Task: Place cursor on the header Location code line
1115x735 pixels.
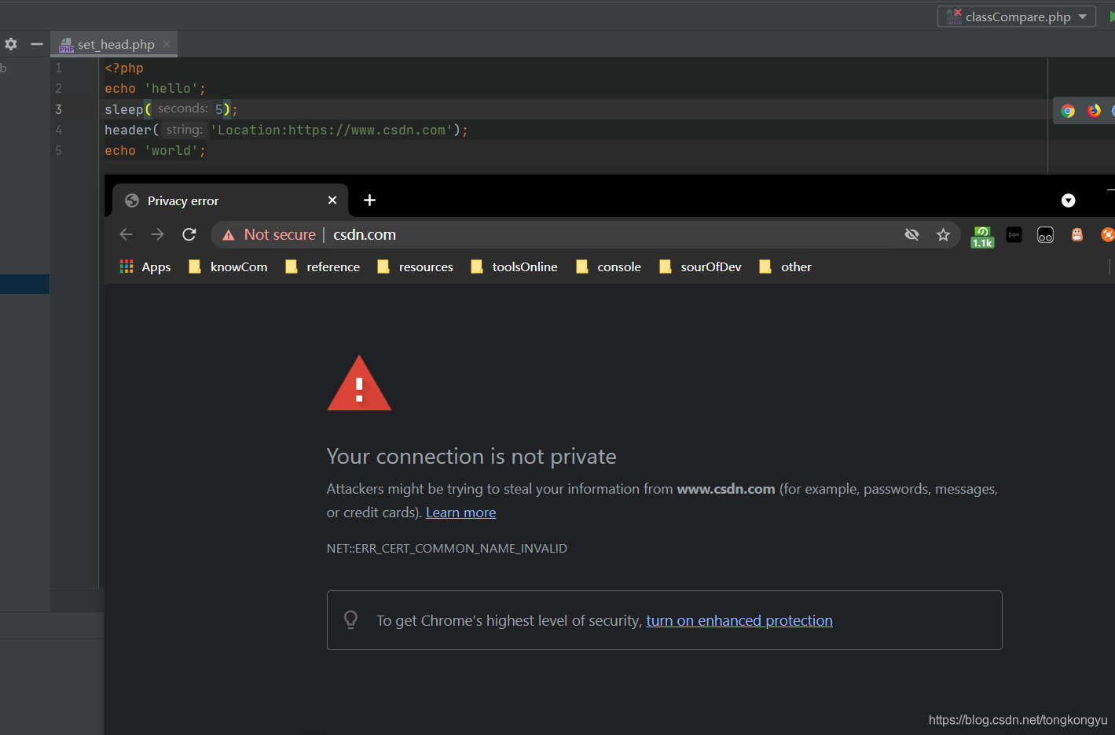Action: pos(286,130)
